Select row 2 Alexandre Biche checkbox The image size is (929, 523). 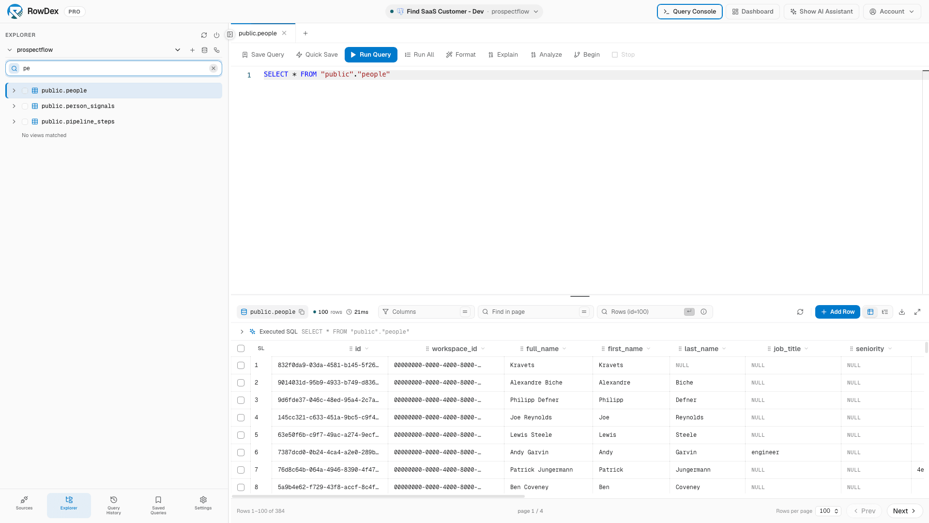[x=241, y=383]
